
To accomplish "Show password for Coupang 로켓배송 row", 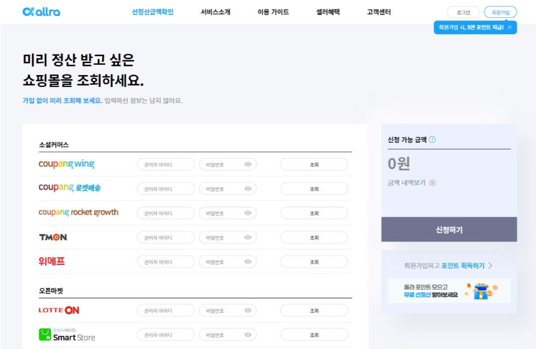I will point(248,189).
